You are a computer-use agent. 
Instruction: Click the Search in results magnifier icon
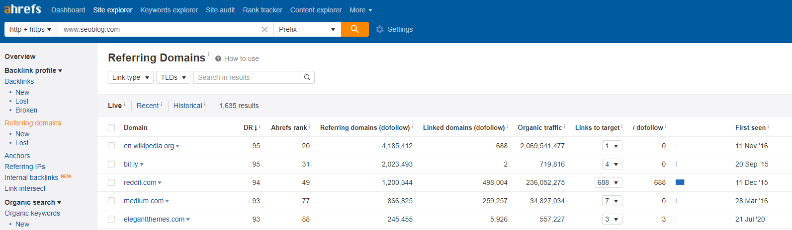tap(307, 77)
